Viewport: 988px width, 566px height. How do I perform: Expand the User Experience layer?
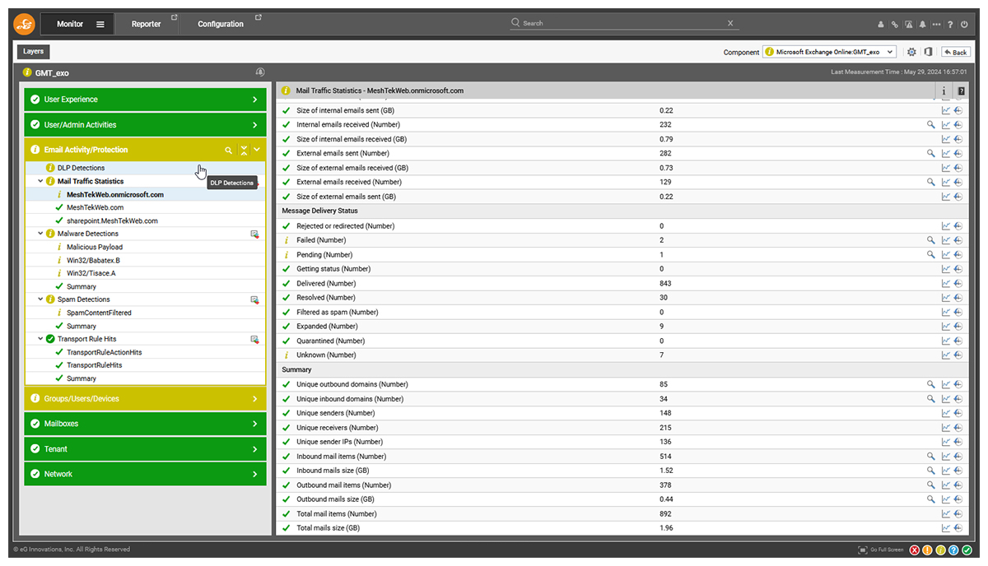[145, 100]
